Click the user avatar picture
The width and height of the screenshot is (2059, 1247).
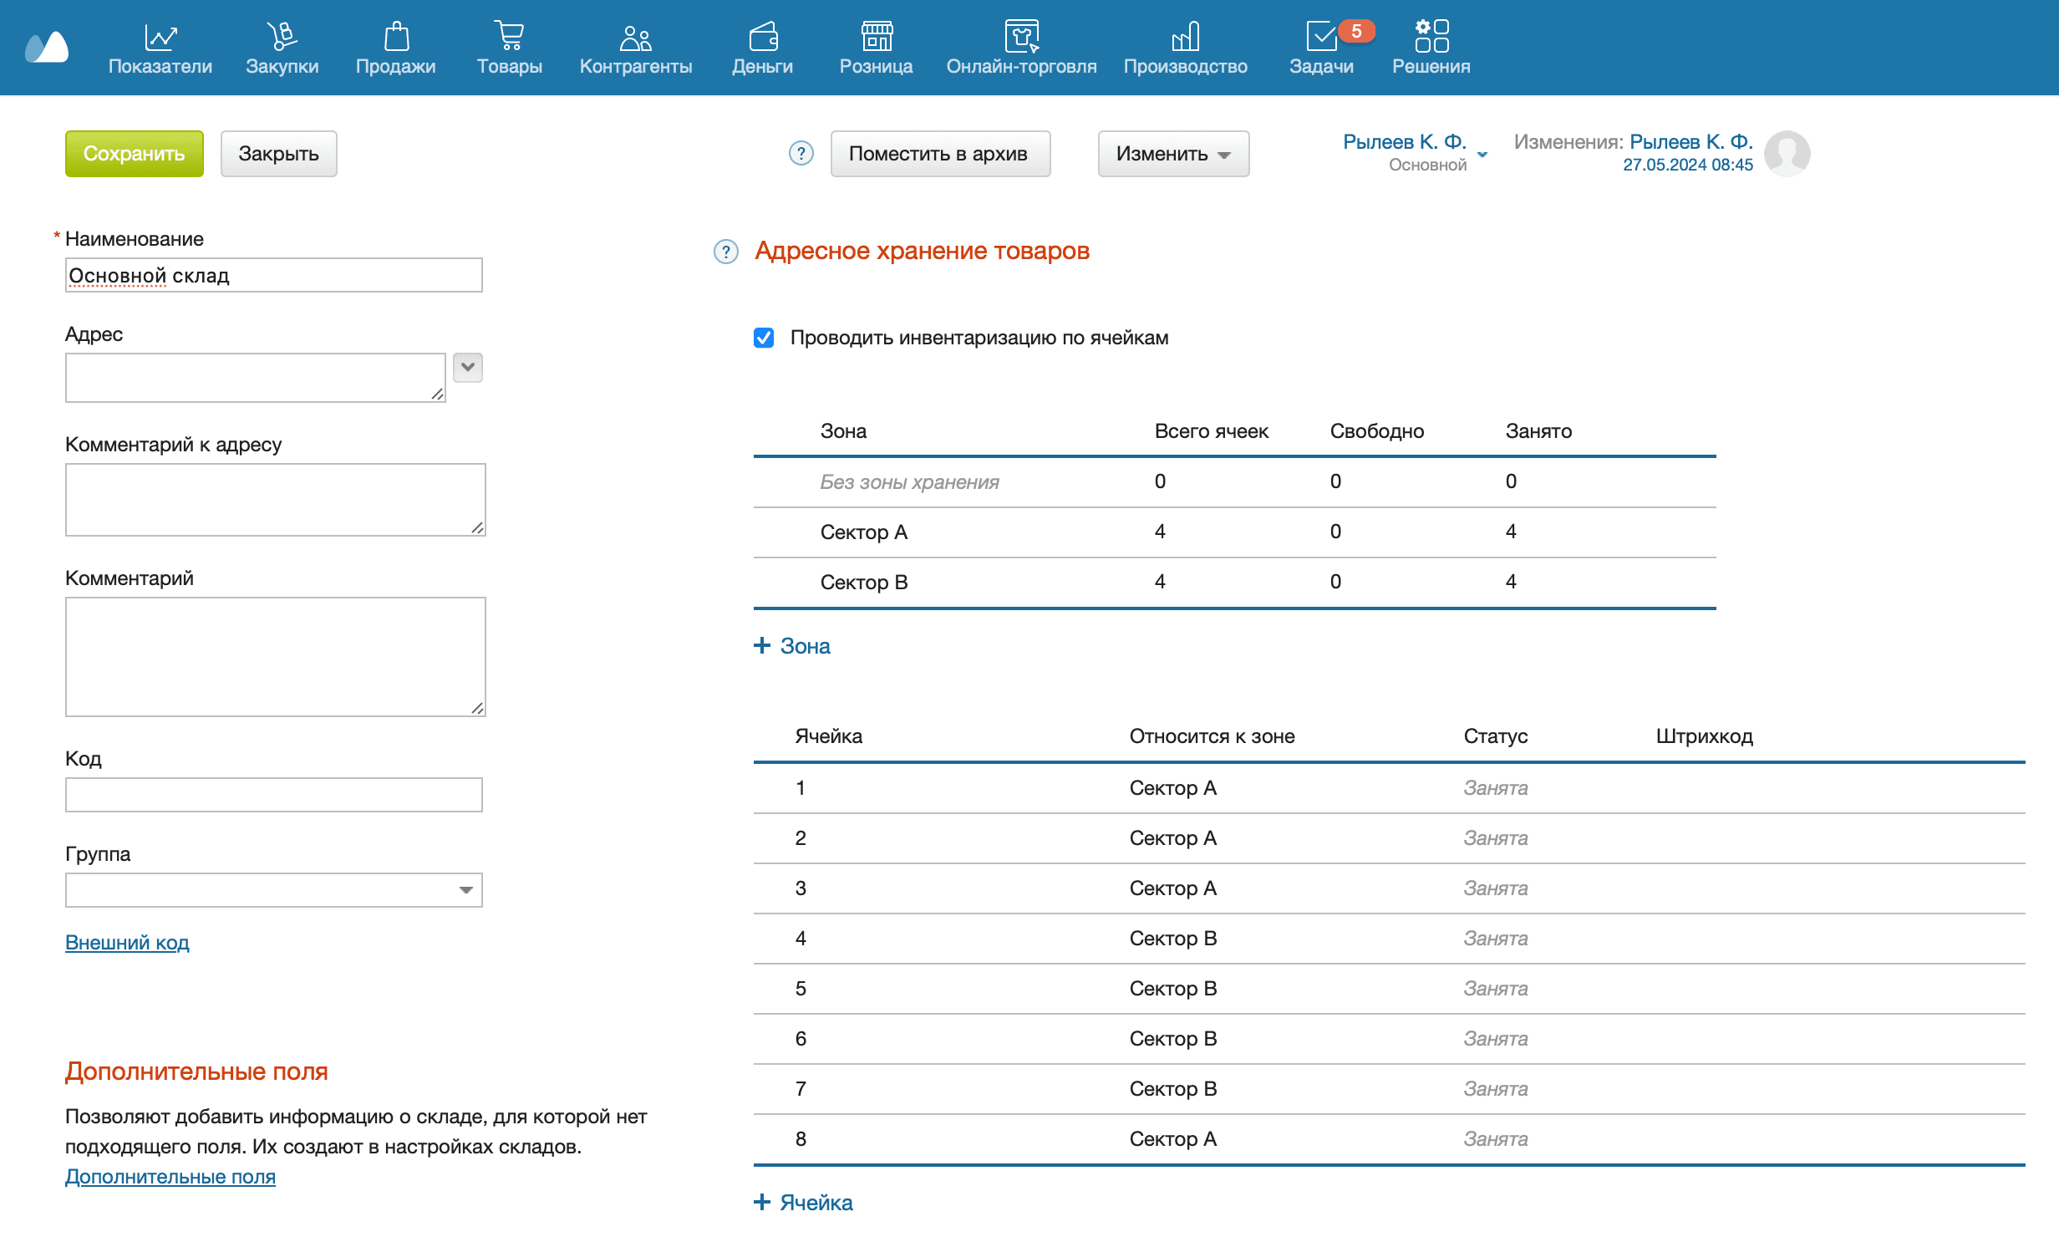pyautogui.click(x=1787, y=153)
